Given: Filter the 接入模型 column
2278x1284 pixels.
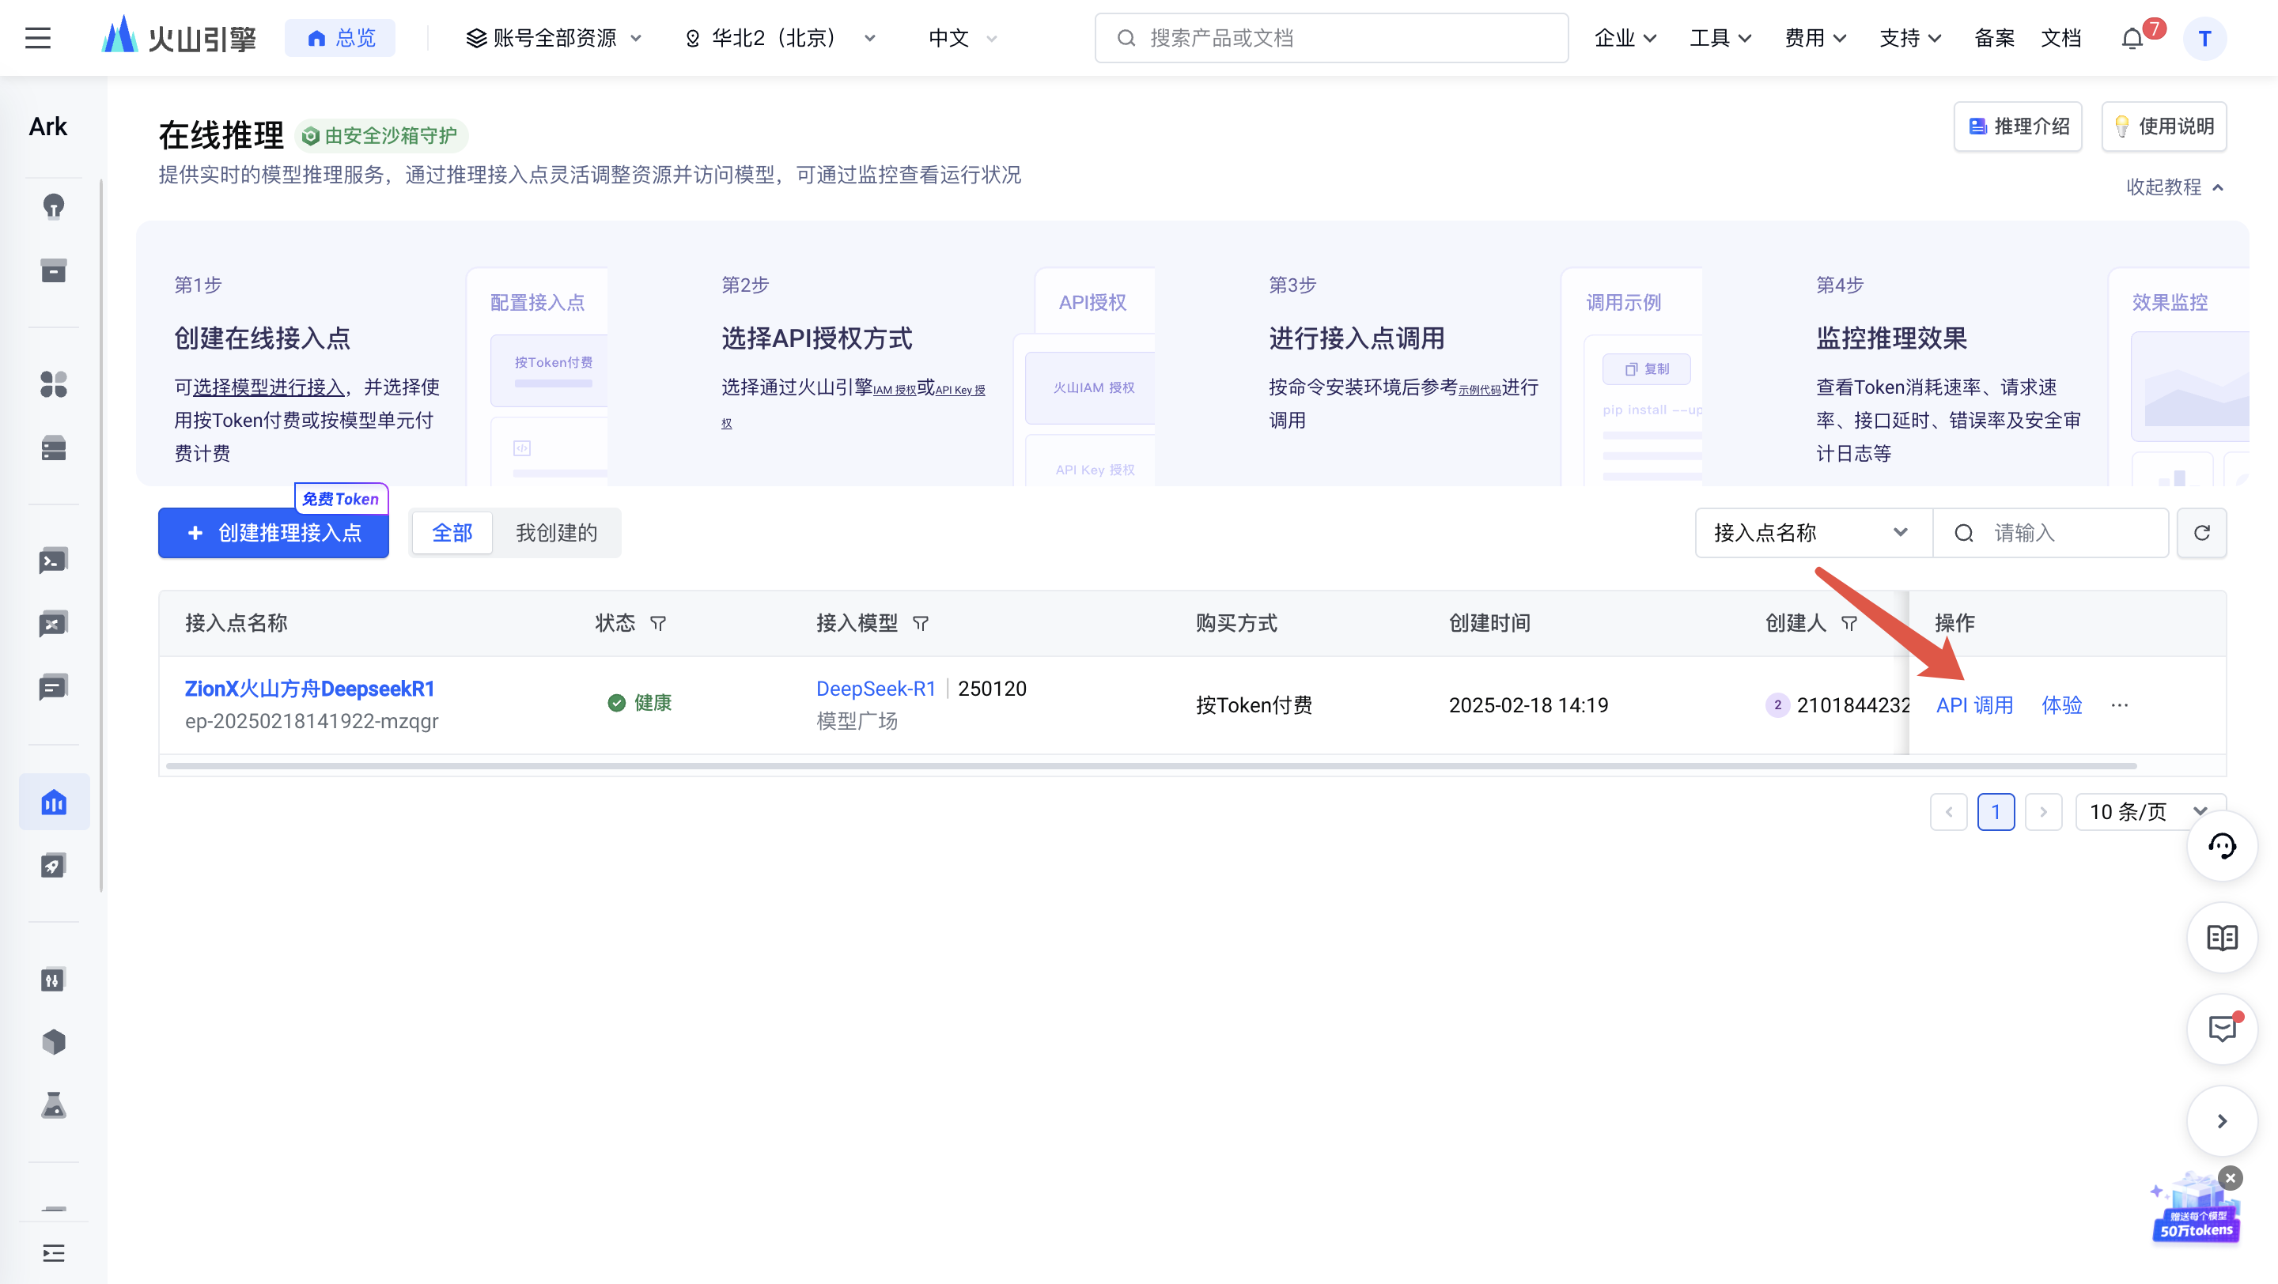Looking at the screenshot, I should coord(921,624).
